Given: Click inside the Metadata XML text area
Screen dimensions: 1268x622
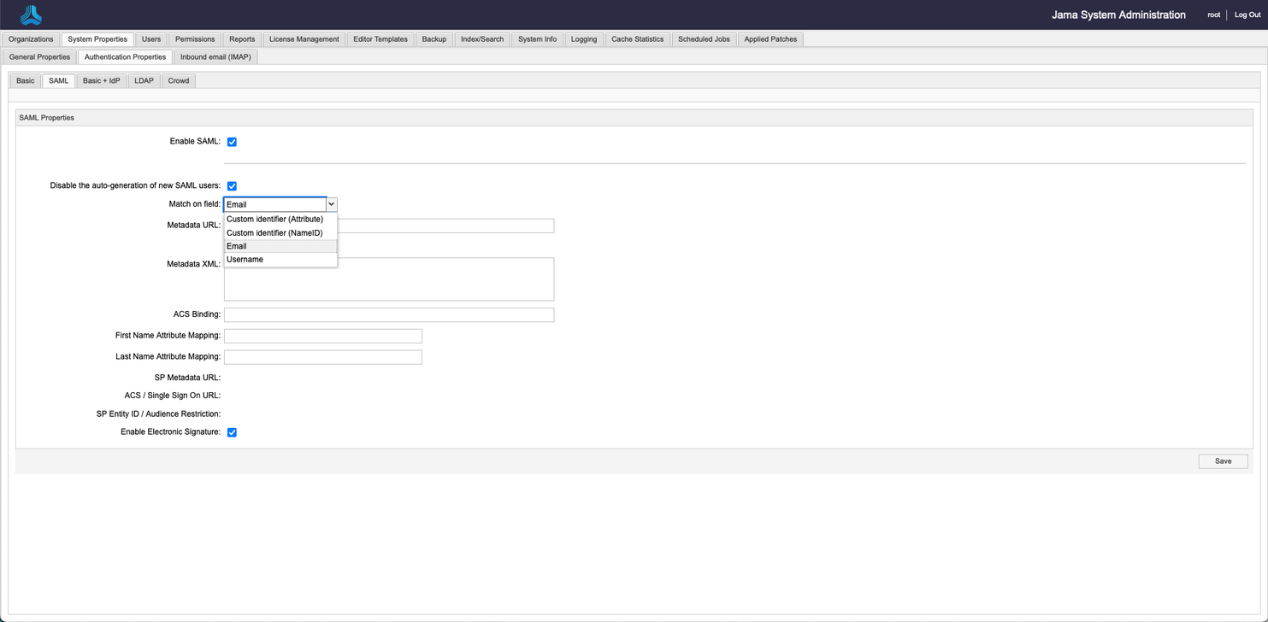Looking at the screenshot, I should coord(389,279).
